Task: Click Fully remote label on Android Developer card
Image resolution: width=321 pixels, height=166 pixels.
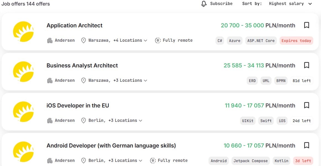Action: click(173, 160)
